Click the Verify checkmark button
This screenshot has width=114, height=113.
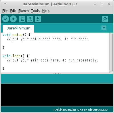click(x=6, y=19)
